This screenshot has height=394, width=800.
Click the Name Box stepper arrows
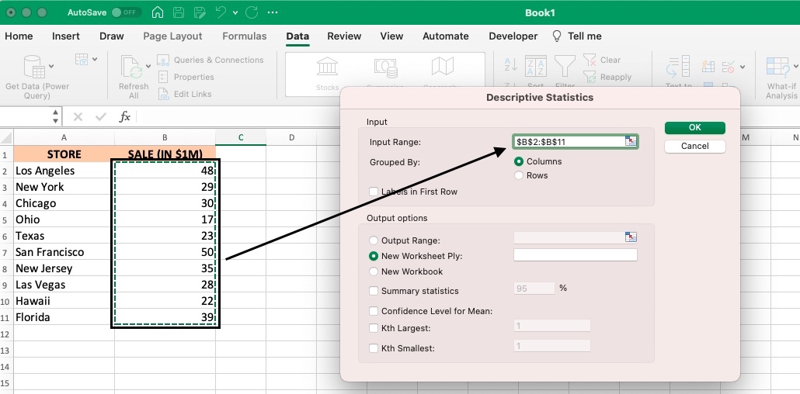[56, 117]
